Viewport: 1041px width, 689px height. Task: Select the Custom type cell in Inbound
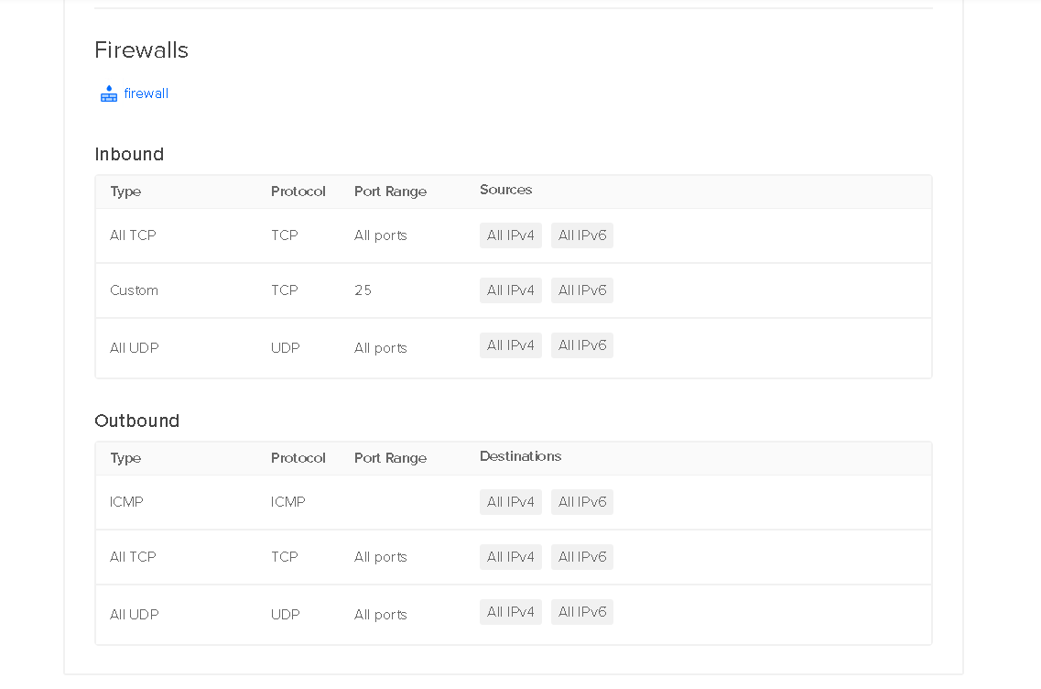click(134, 290)
